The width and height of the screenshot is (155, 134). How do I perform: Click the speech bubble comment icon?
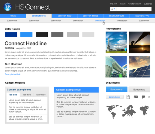click(x=143, y=97)
